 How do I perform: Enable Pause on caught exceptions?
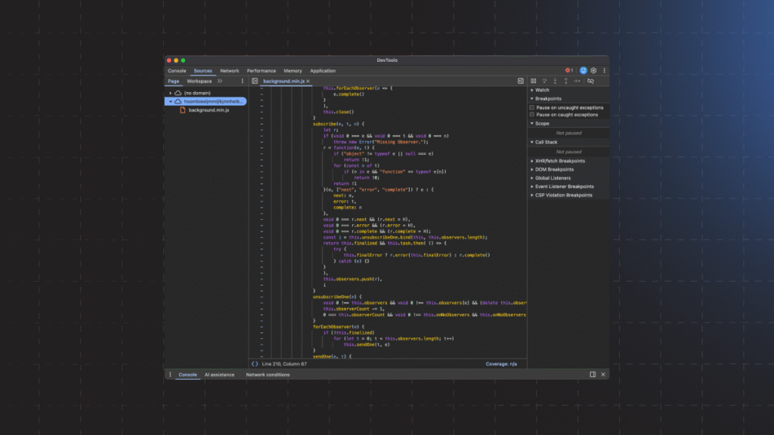point(532,115)
